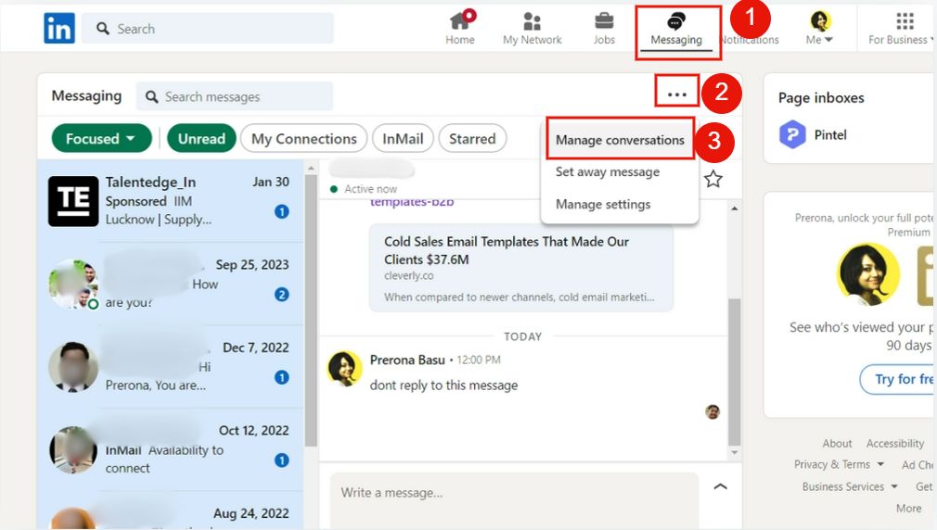Viewport: 937px width, 530px height.
Task: Click the Write a message box
Action: coord(514,500)
